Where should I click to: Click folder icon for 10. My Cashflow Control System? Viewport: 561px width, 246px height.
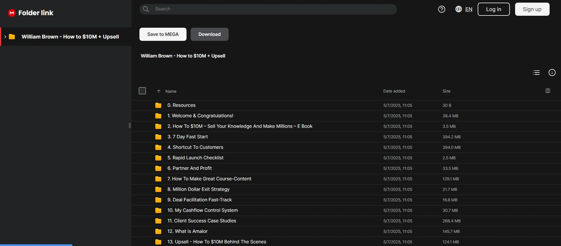[158, 210]
